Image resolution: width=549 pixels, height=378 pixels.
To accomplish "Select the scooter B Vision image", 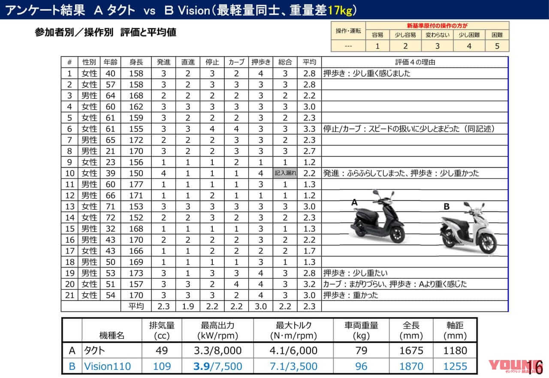I will (x=468, y=227).
